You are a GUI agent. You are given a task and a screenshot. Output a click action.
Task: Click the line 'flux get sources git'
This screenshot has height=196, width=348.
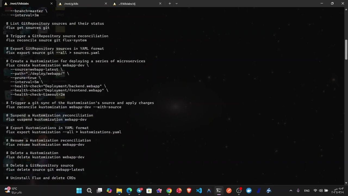coord(28,28)
